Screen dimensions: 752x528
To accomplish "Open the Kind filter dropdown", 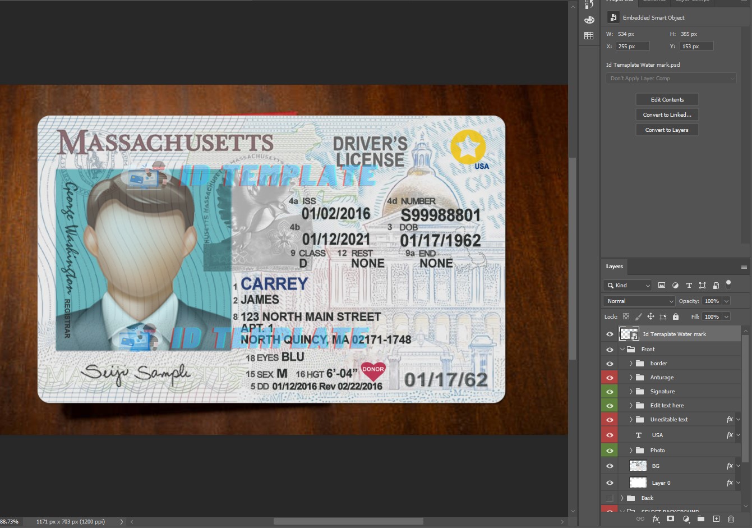I will pyautogui.click(x=628, y=286).
